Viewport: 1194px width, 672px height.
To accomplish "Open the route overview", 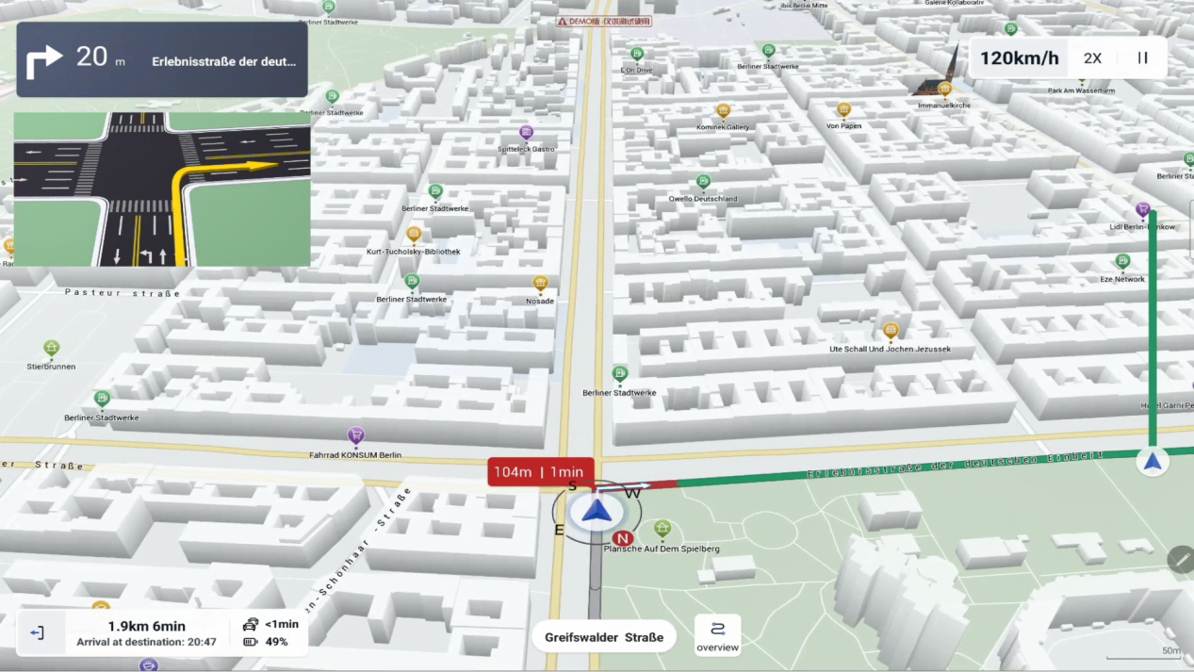I will tap(717, 635).
